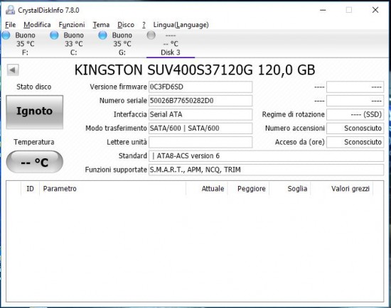391x308 pixels.
Task: Switch to the C: disk tab
Action: [73, 43]
